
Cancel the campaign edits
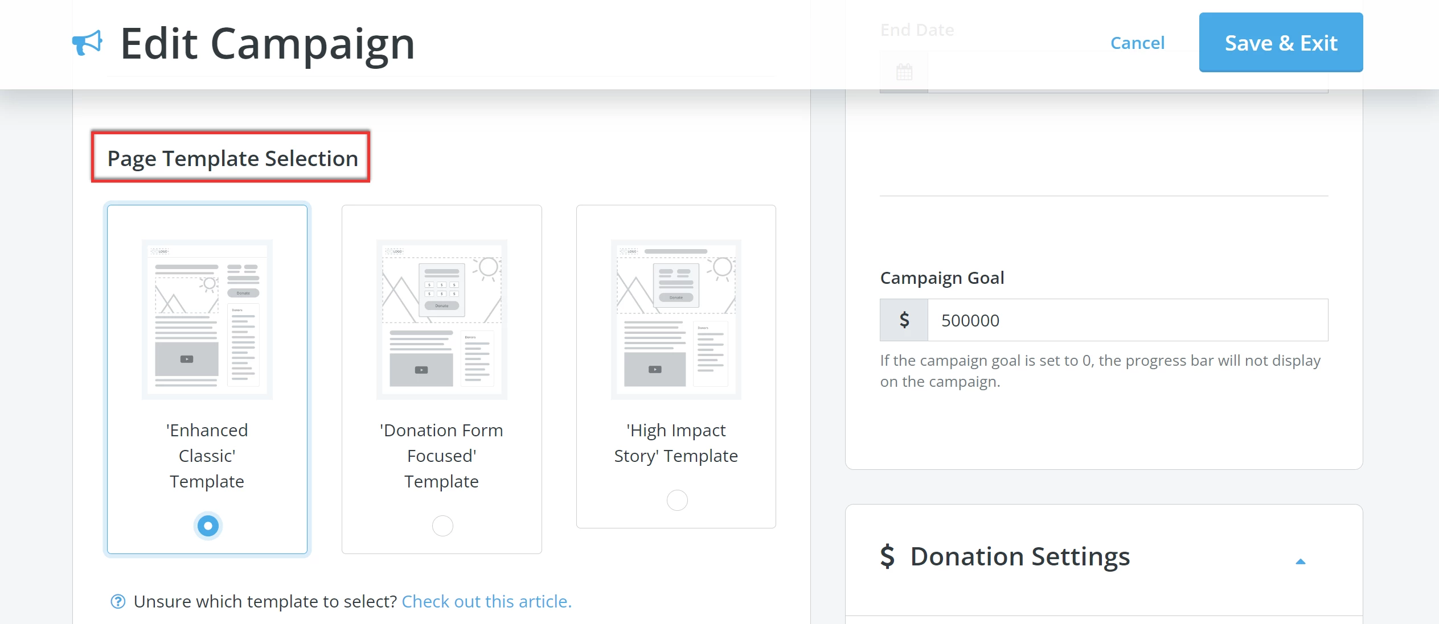[1137, 42]
